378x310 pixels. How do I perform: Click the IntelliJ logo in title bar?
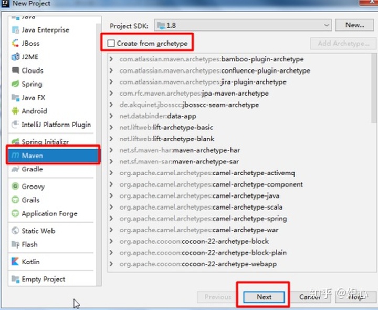[5, 3]
